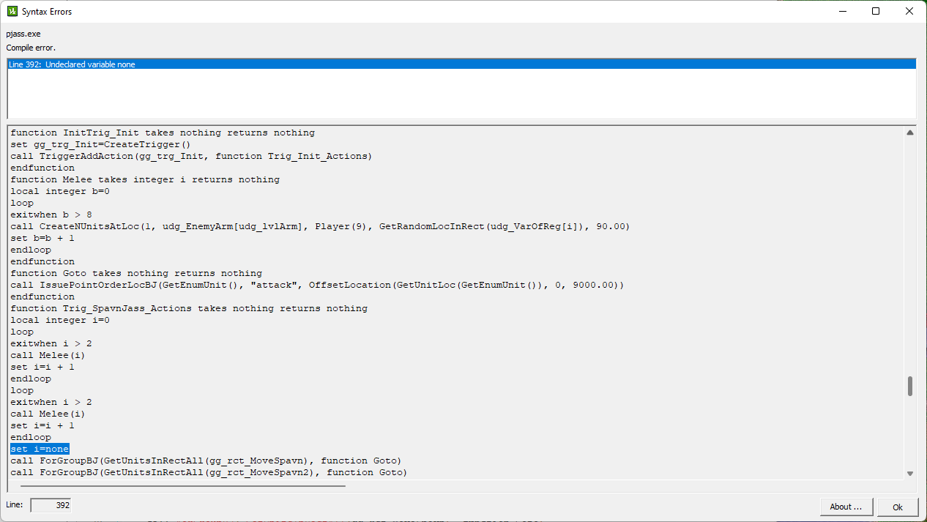Screen dimensions: 927x522
Task: Click the 'function Melee takes integer i' line
Action: [x=145, y=179]
